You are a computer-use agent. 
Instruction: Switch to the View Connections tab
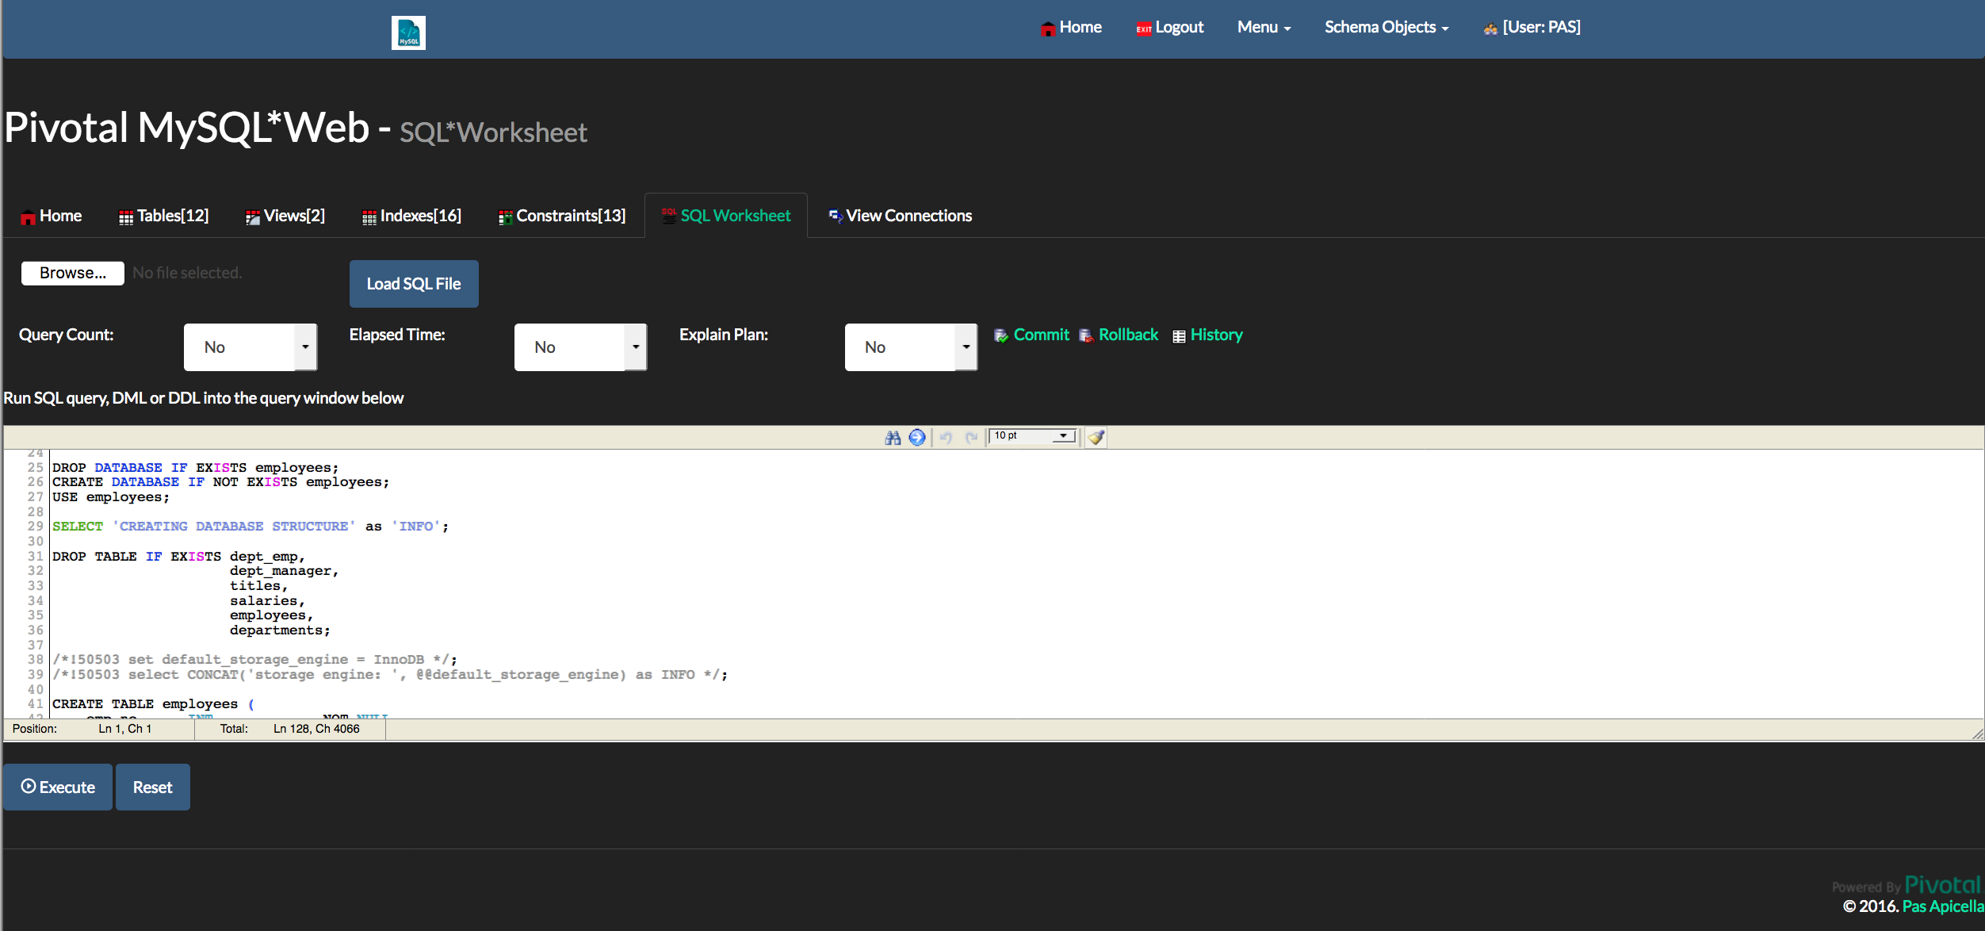pyautogui.click(x=901, y=216)
